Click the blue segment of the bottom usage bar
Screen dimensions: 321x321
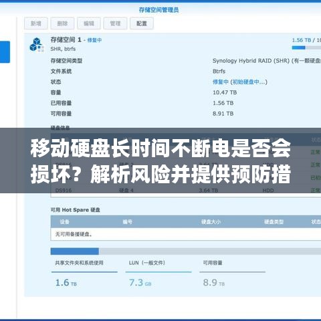[75, 251]
